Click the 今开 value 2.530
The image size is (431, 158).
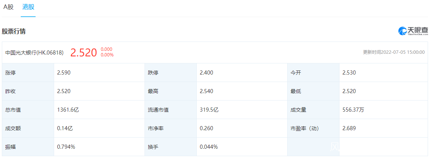pyautogui.click(x=349, y=73)
